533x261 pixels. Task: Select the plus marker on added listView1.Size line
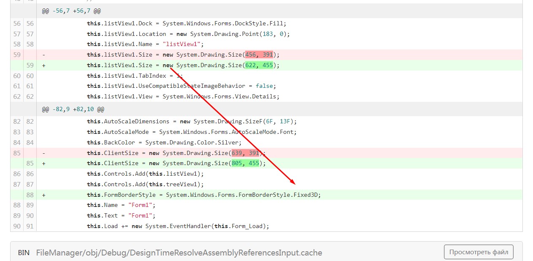pyautogui.click(x=43, y=65)
